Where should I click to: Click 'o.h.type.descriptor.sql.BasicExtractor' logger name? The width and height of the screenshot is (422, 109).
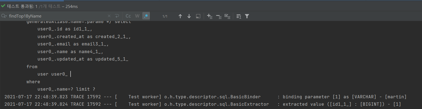tap(216, 104)
